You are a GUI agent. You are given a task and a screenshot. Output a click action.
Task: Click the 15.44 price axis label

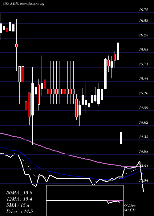(x=144, y=79)
